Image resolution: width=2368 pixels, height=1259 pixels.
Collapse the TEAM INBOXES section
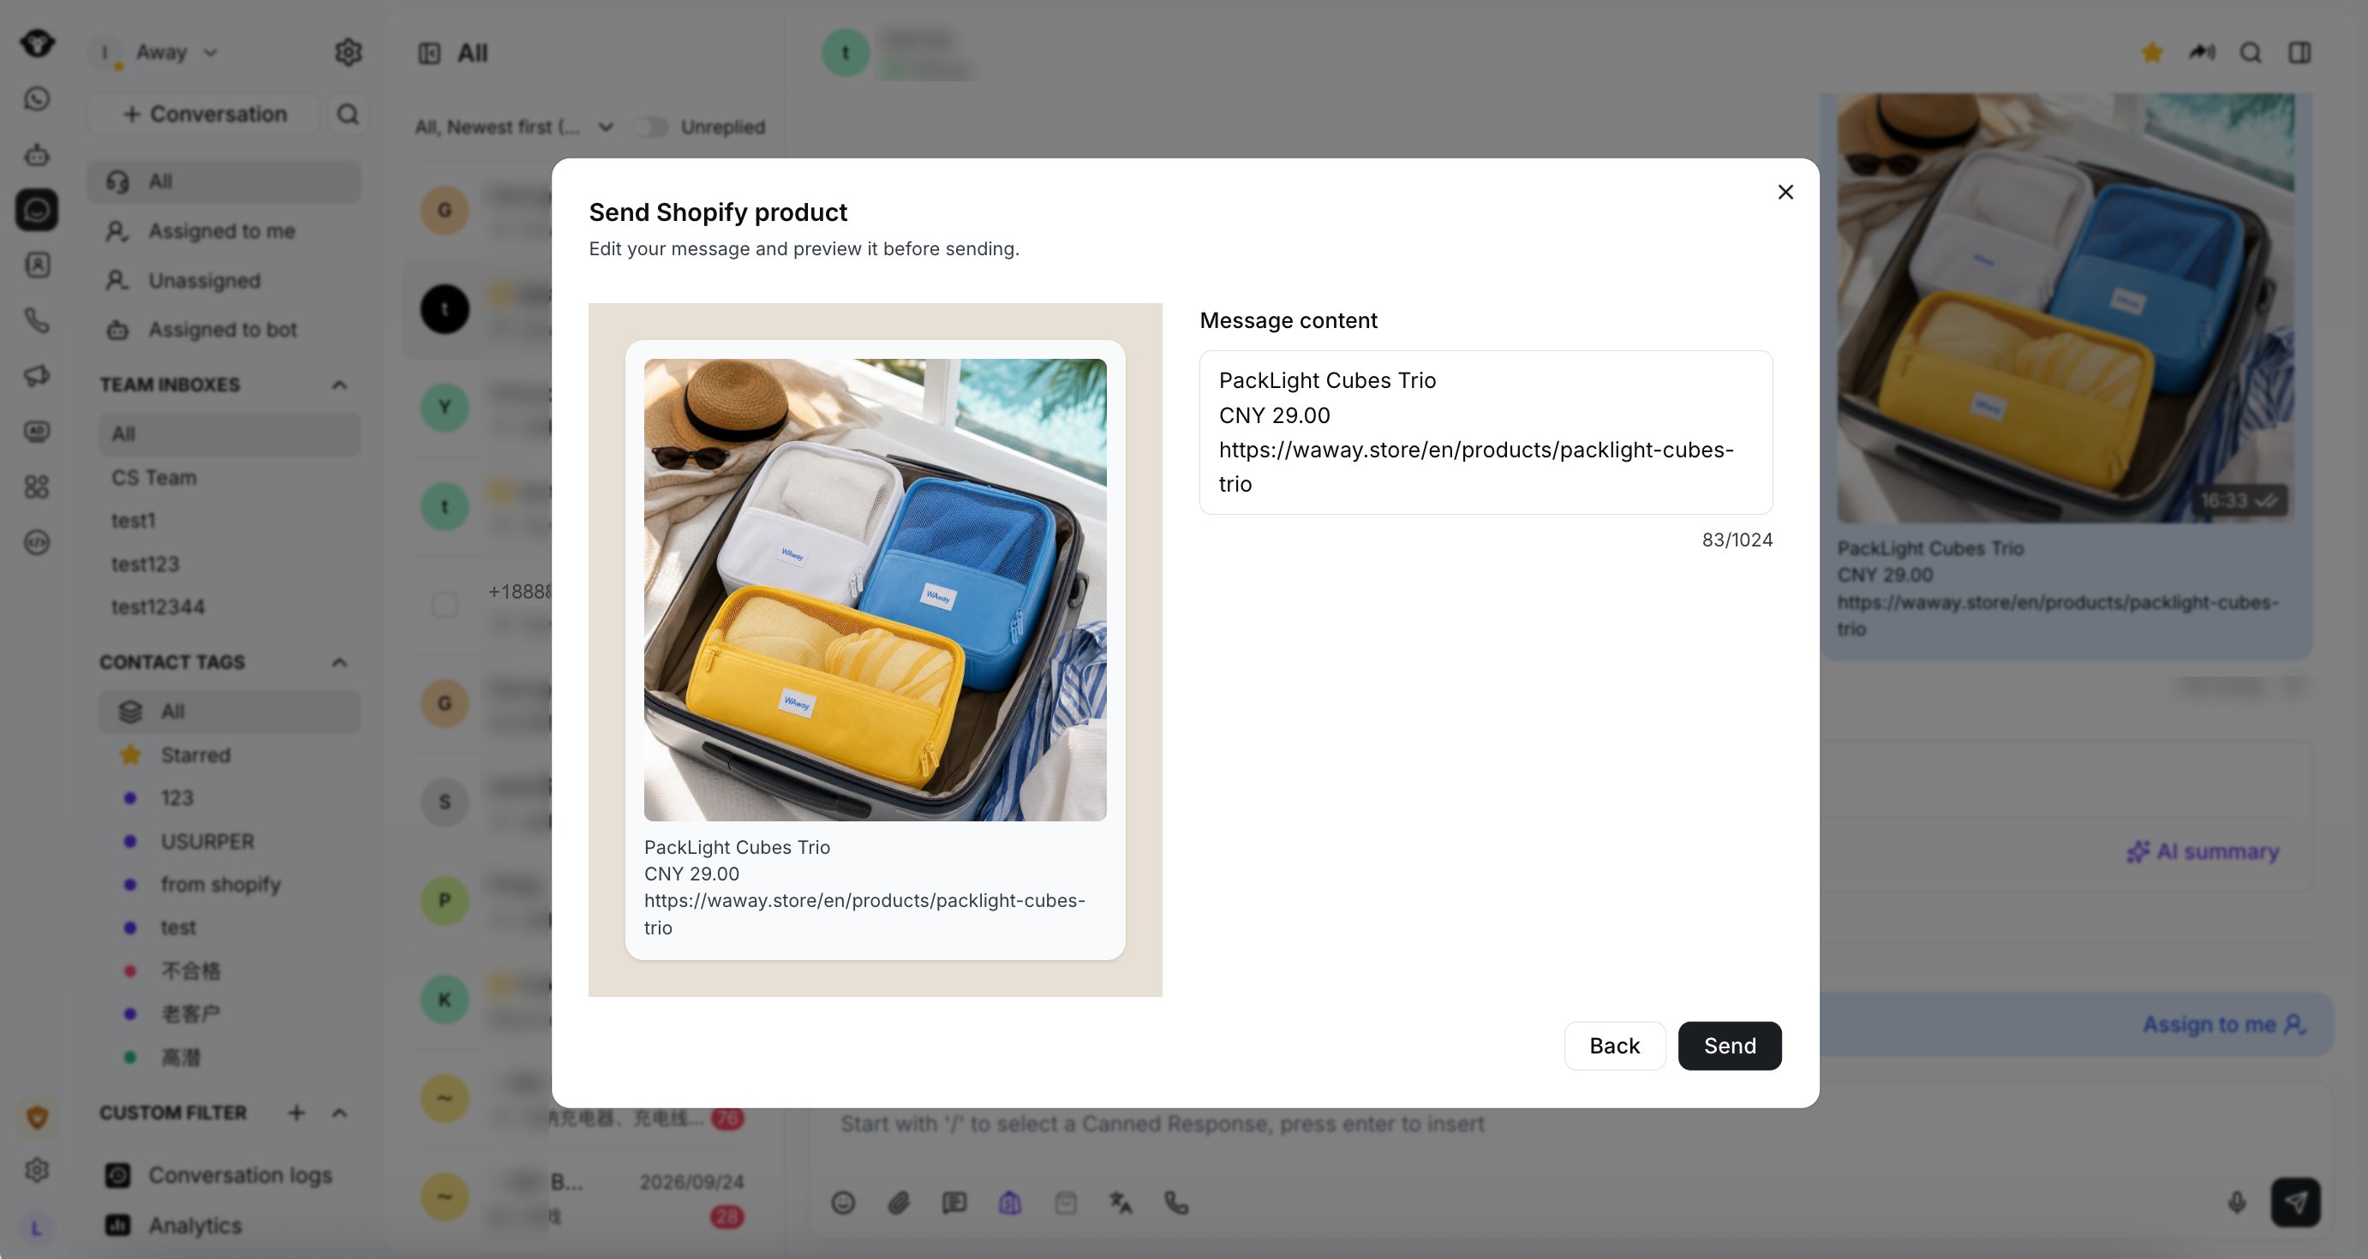tap(339, 385)
